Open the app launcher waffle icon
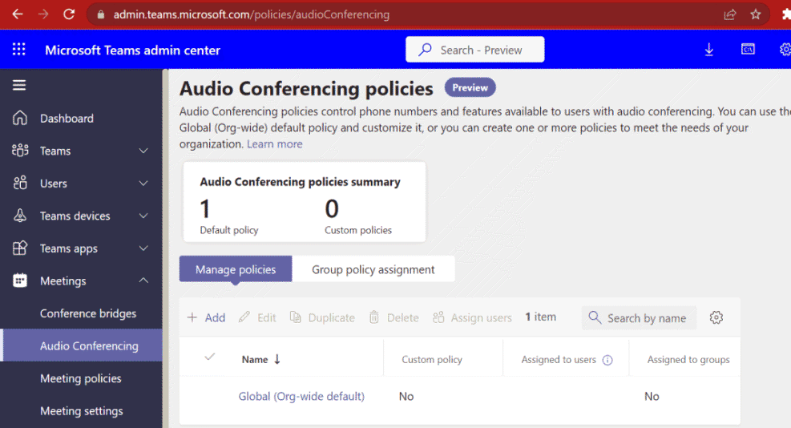 pyautogui.click(x=19, y=49)
